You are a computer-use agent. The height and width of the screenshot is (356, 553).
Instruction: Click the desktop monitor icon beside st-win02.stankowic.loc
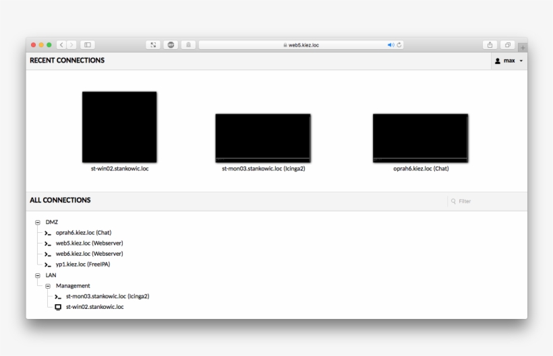[x=58, y=307]
